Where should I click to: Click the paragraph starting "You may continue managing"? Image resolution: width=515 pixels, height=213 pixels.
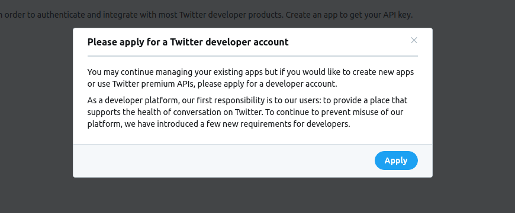tap(250, 78)
